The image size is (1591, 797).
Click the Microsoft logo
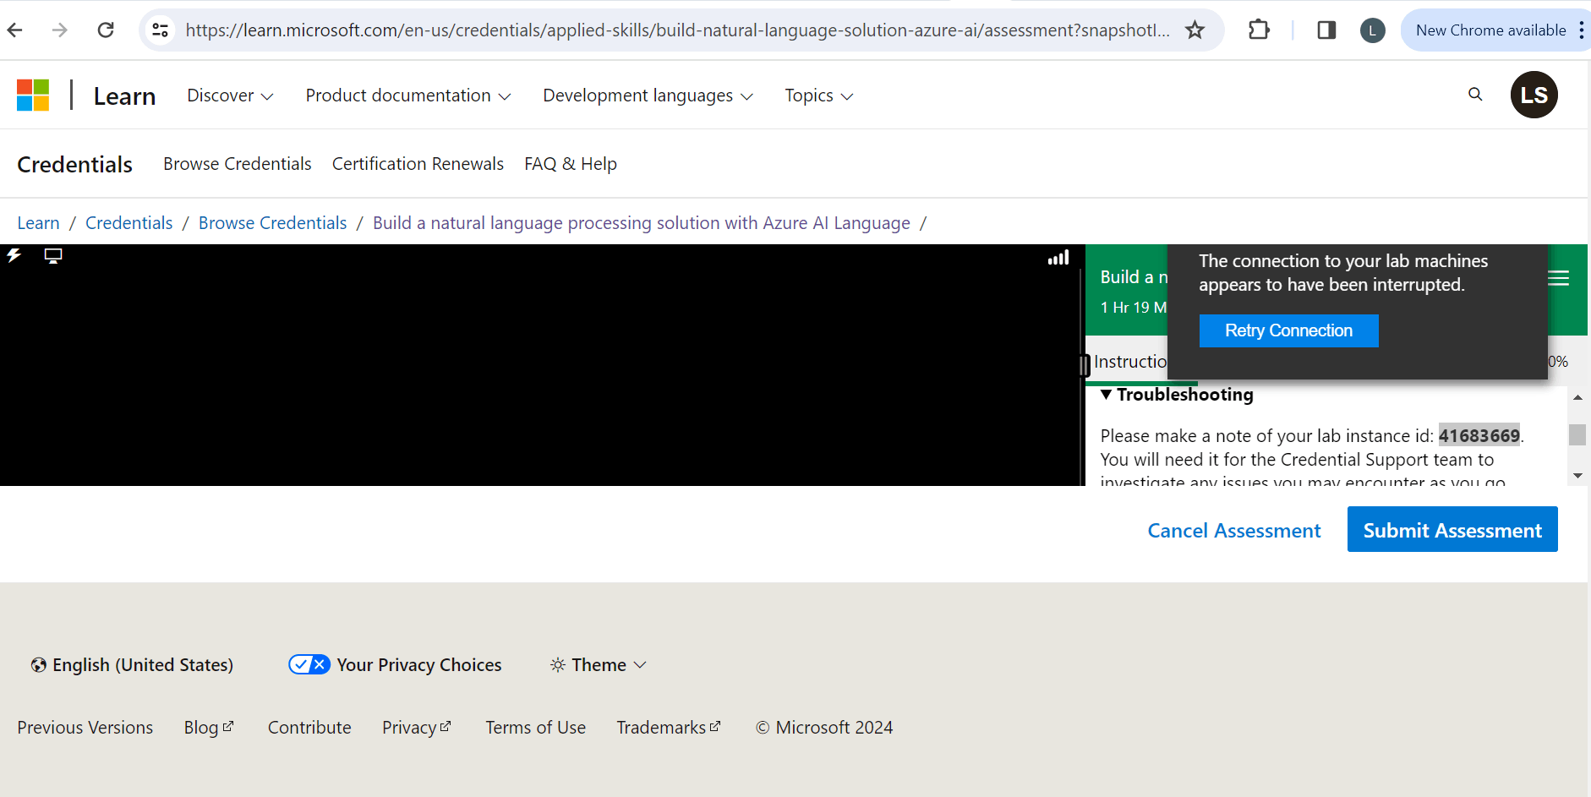pos(33,96)
